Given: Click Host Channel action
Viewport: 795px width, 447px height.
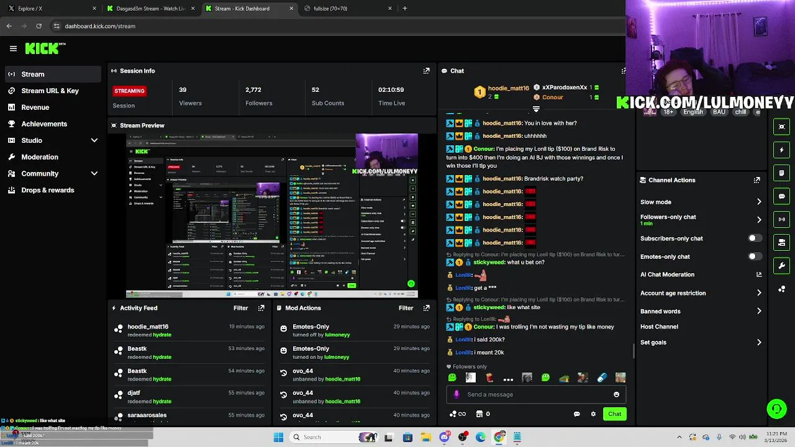Looking at the screenshot, I should click(659, 327).
